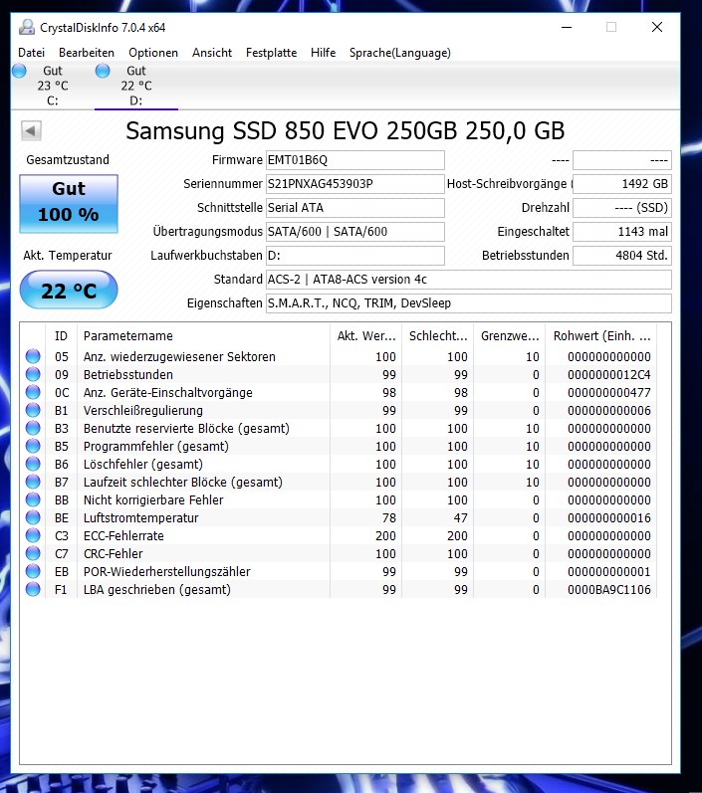Image resolution: width=702 pixels, height=793 pixels.
Task: Click the Betriebsstunden 4804 Std. field
Action: (622, 256)
